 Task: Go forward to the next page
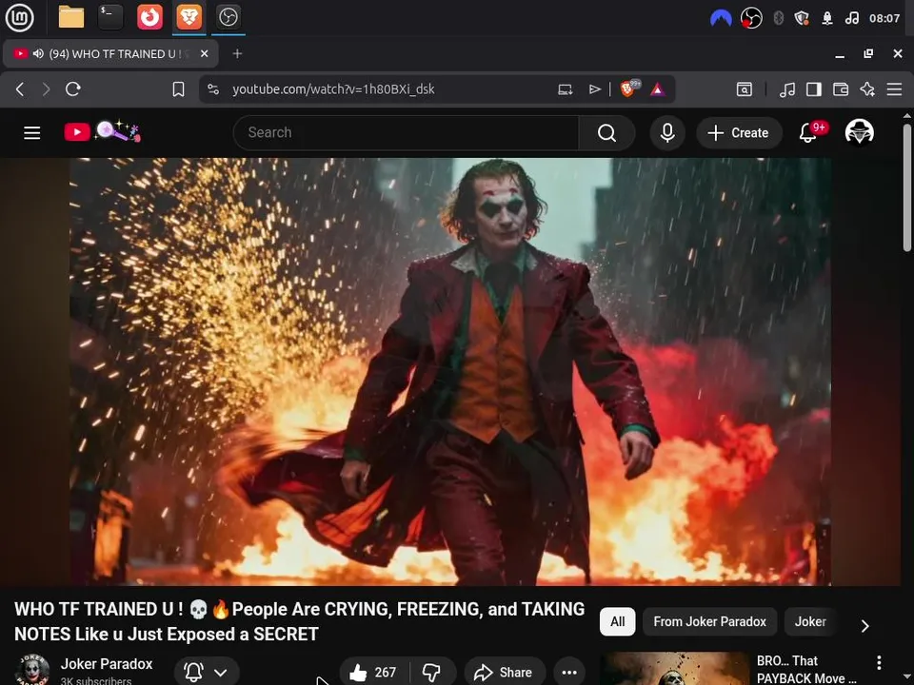(46, 89)
